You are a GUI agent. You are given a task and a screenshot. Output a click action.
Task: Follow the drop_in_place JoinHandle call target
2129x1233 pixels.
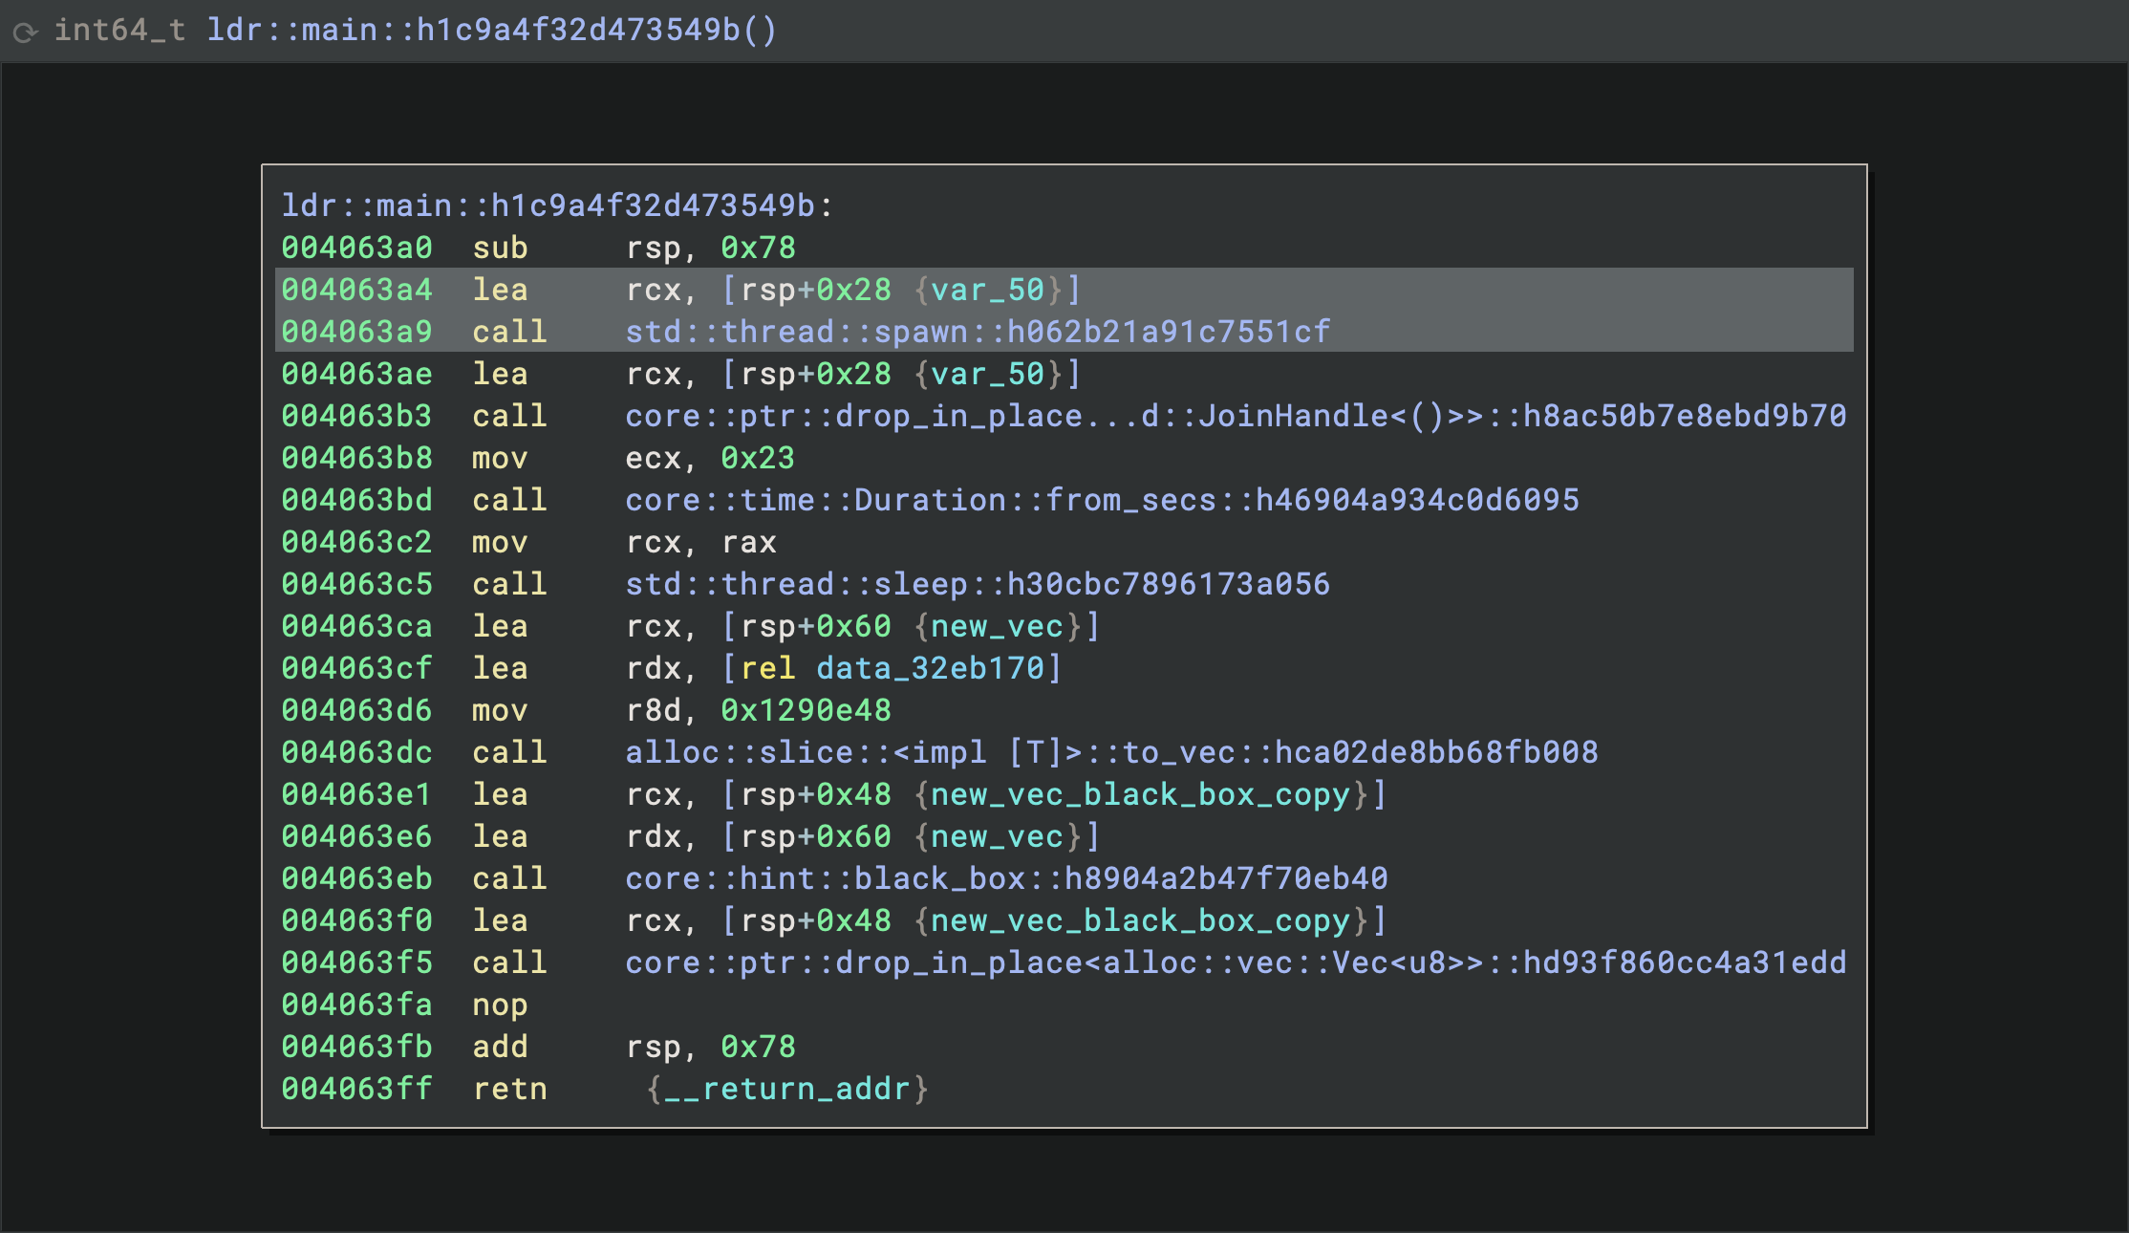[x=1235, y=416]
